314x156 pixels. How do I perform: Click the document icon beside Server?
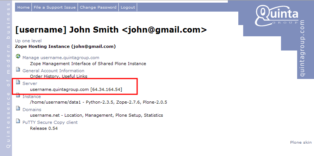tap(18, 83)
